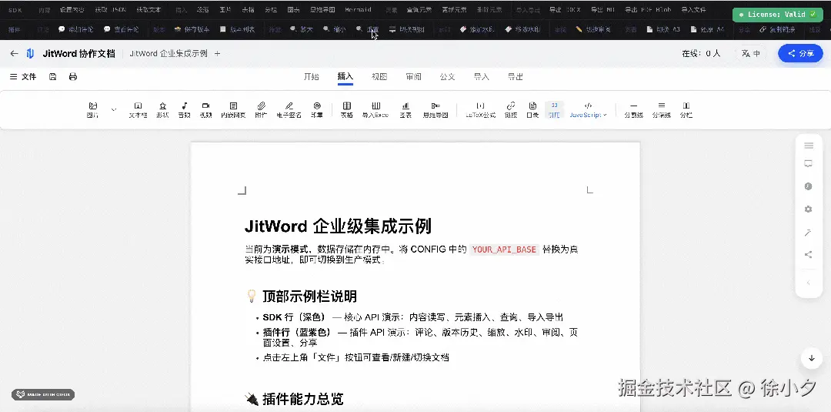Insert audio with the music note icon

pyautogui.click(x=185, y=110)
